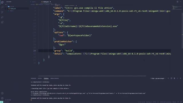Open terminal selector 'Task - gcc.exe compil' dropdown
The height and width of the screenshot is (103, 183).
(158, 78)
